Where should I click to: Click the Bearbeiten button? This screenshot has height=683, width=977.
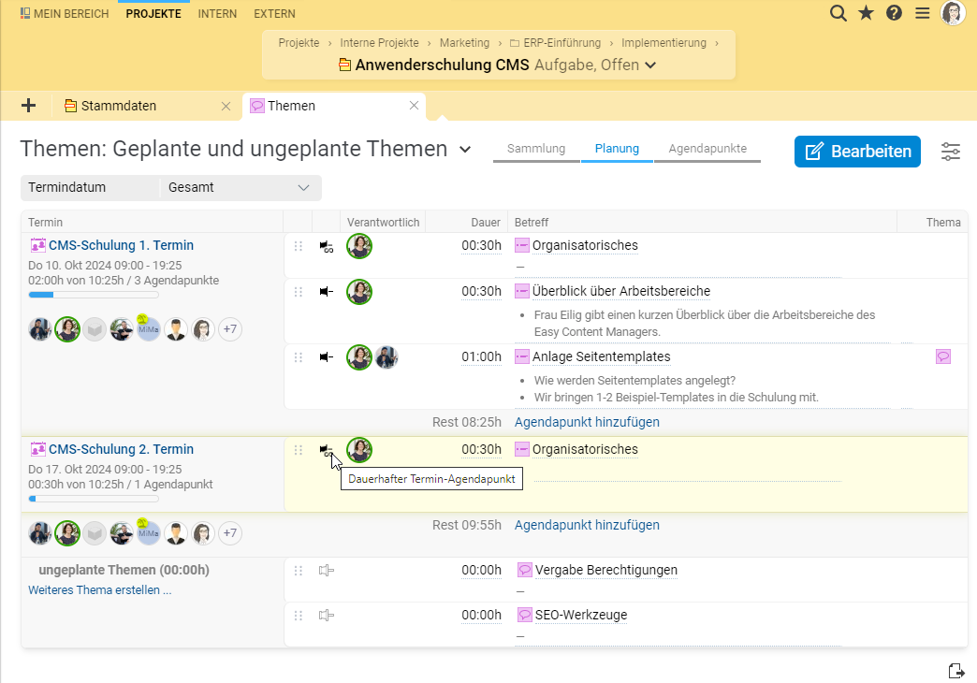pos(857,152)
